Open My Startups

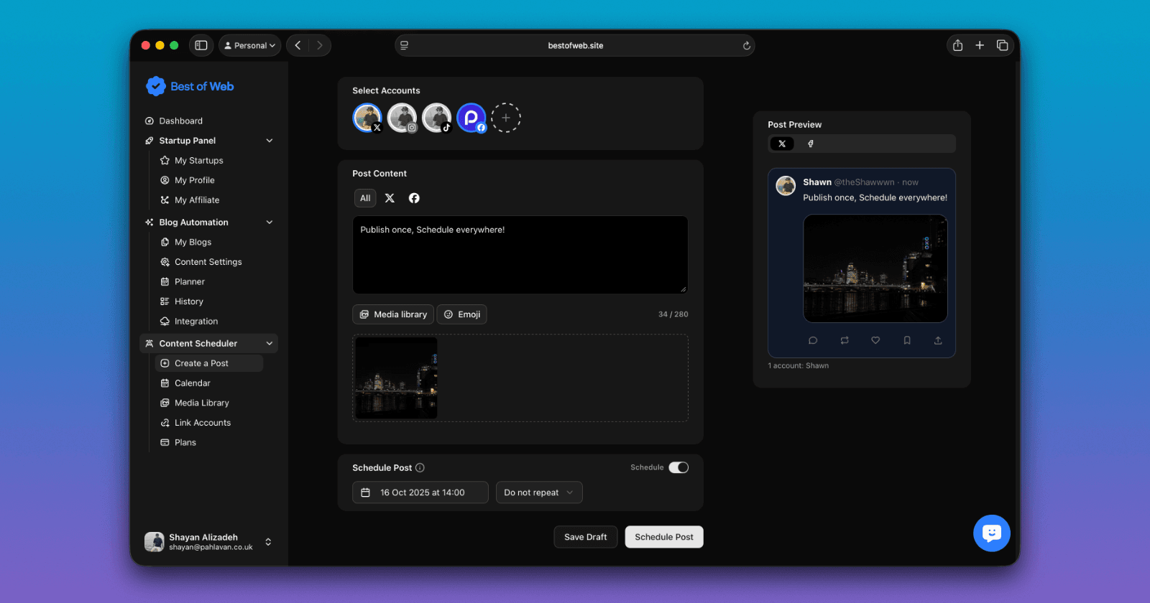pos(198,161)
